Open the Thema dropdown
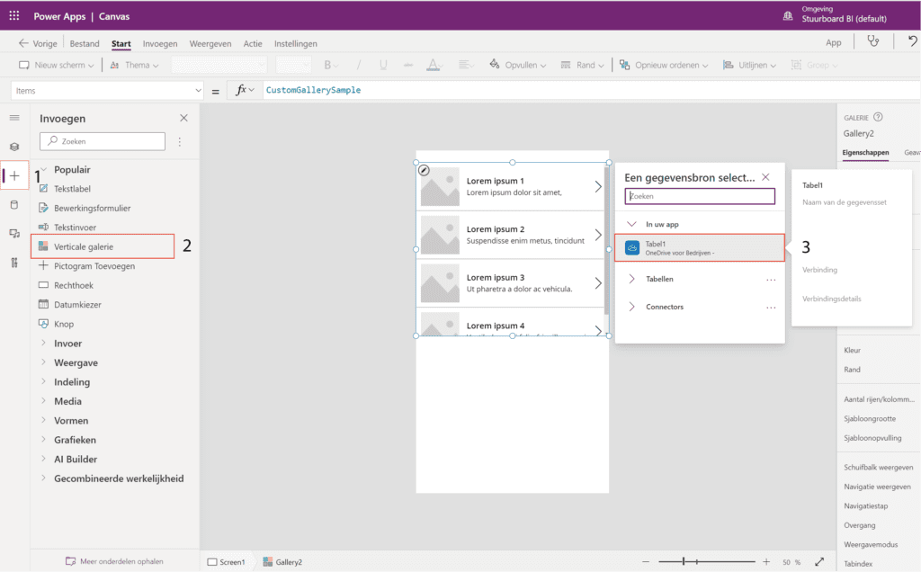 (134, 65)
